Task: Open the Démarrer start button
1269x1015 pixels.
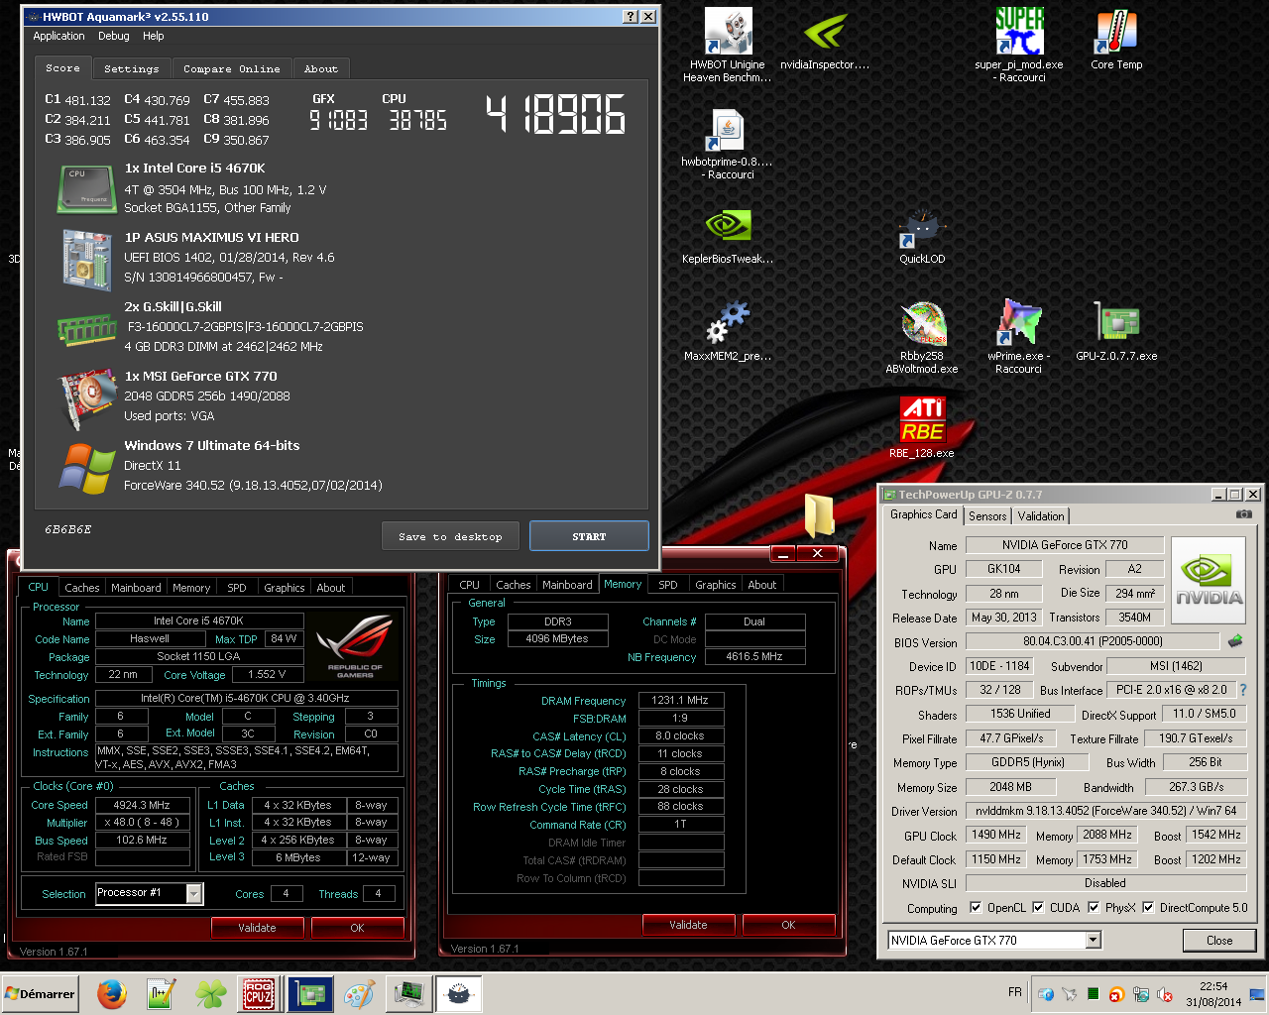Action: click(x=40, y=993)
